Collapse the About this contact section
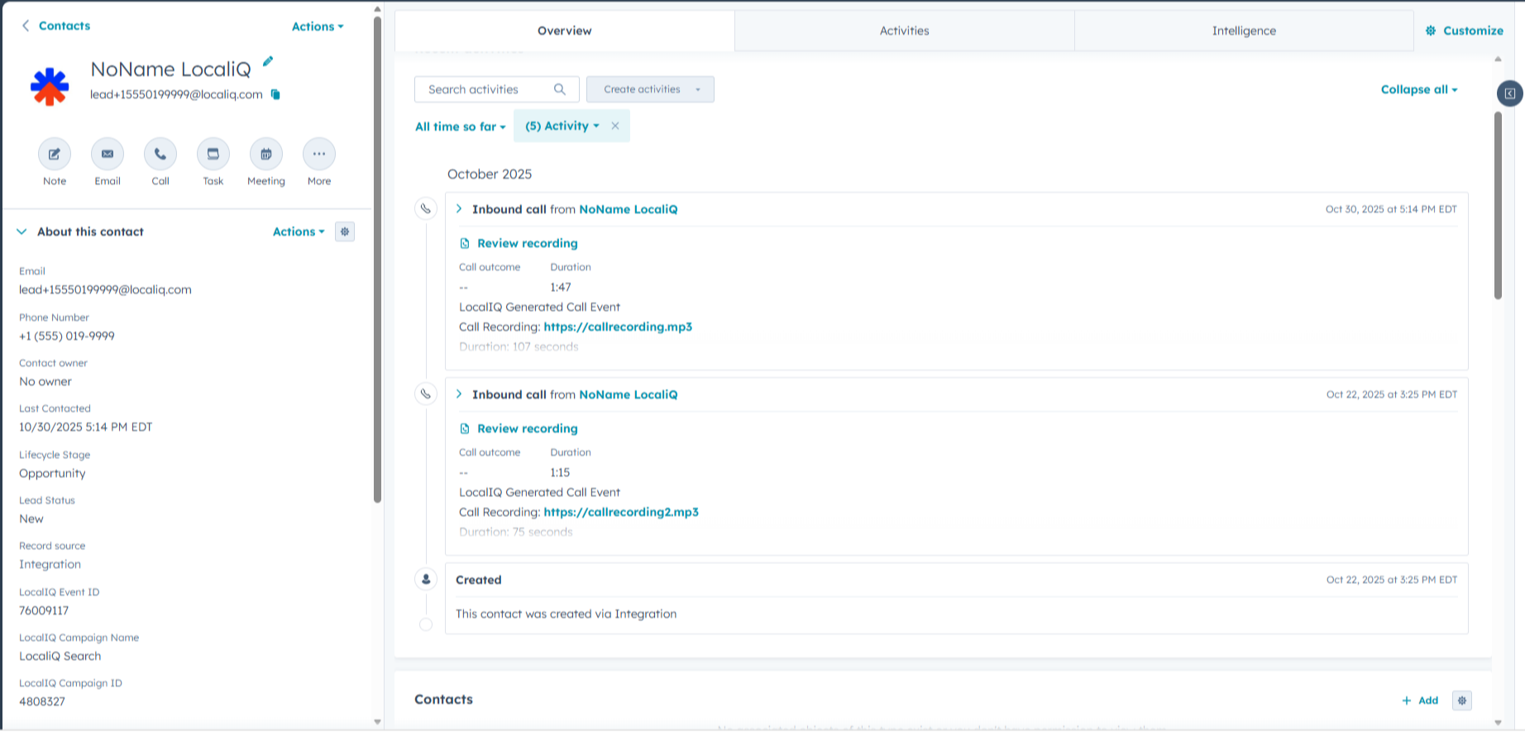This screenshot has width=1525, height=732. [22, 232]
